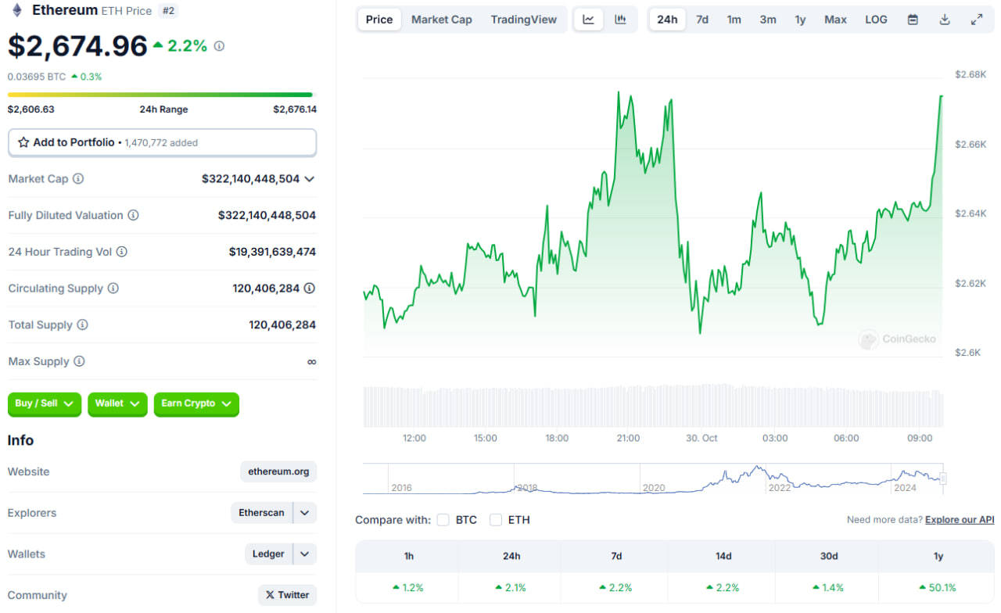Expand Market Cap details chevron
Screen dimensions: 1001x613
pos(310,179)
